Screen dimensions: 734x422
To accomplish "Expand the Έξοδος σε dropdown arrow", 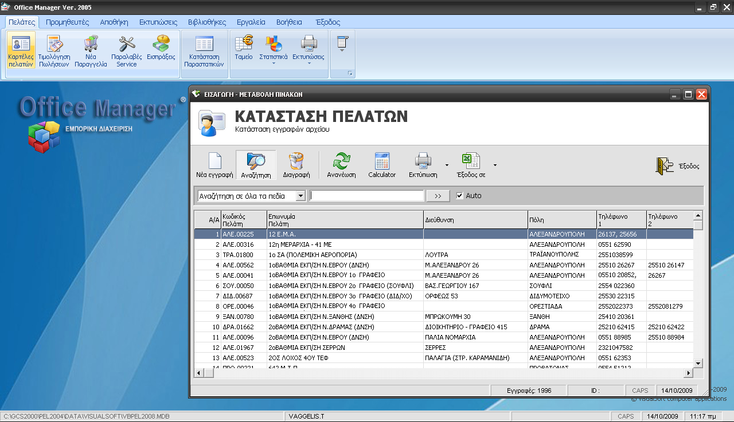I will point(495,165).
